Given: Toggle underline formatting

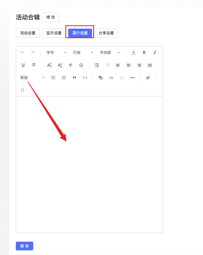Looking at the screenshot, I should point(23,65).
